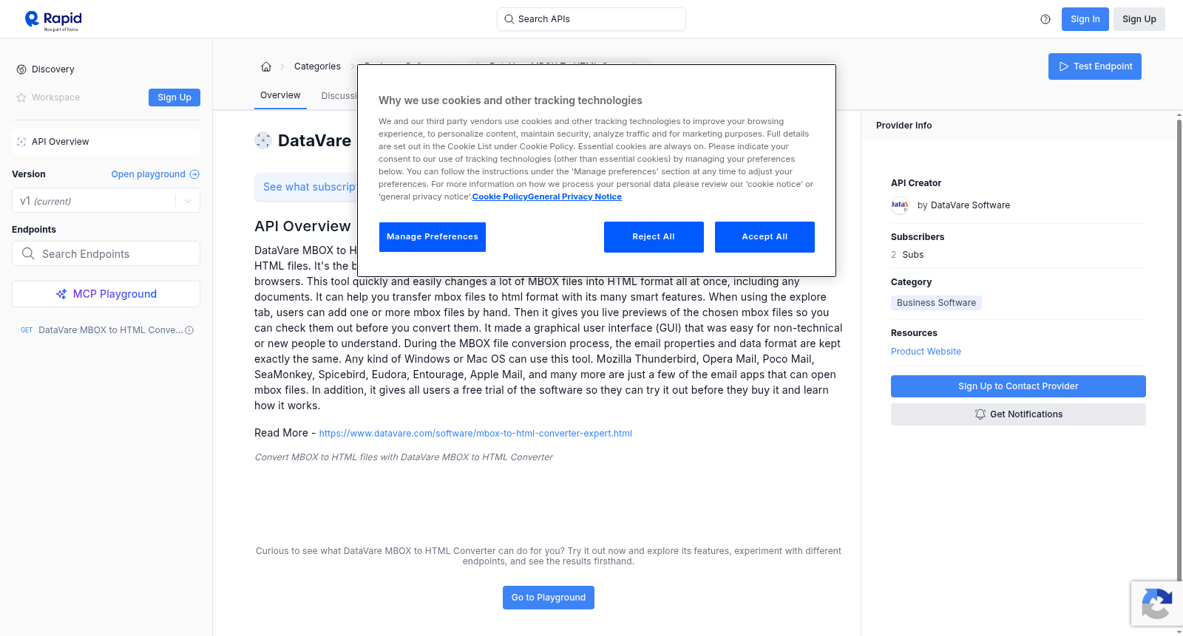Click the reCAPTCHA badge
The height and width of the screenshot is (636, 1183).
click(x=1156, y=603)
